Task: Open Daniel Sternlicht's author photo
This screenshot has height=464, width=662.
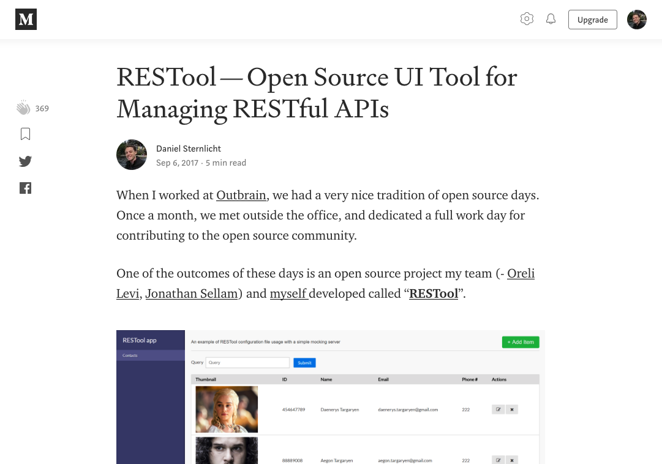Action: coord(132,155)
